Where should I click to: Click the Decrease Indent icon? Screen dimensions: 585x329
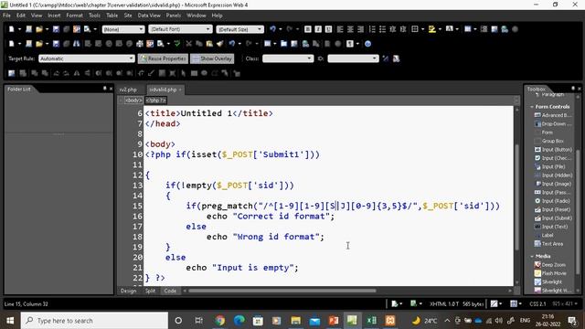click(393, 29)
